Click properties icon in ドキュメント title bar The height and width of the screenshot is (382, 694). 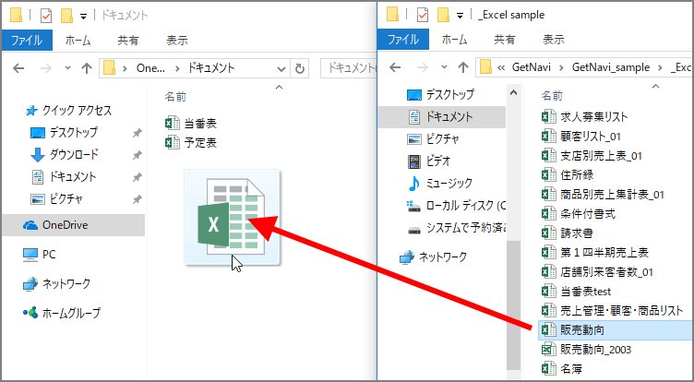coord(46,16)
